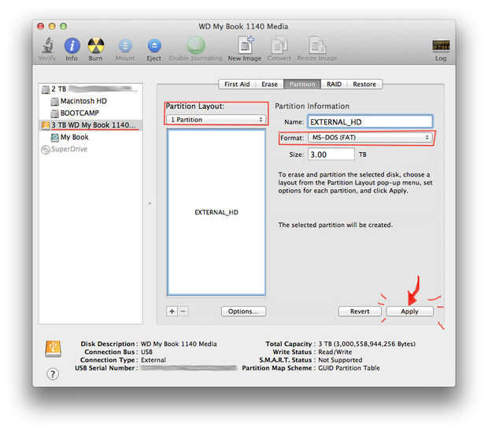This screenshot has width=488, height=432.
Task: Click the window title WD My Book 1140 Media
Action: click(243, 27)
